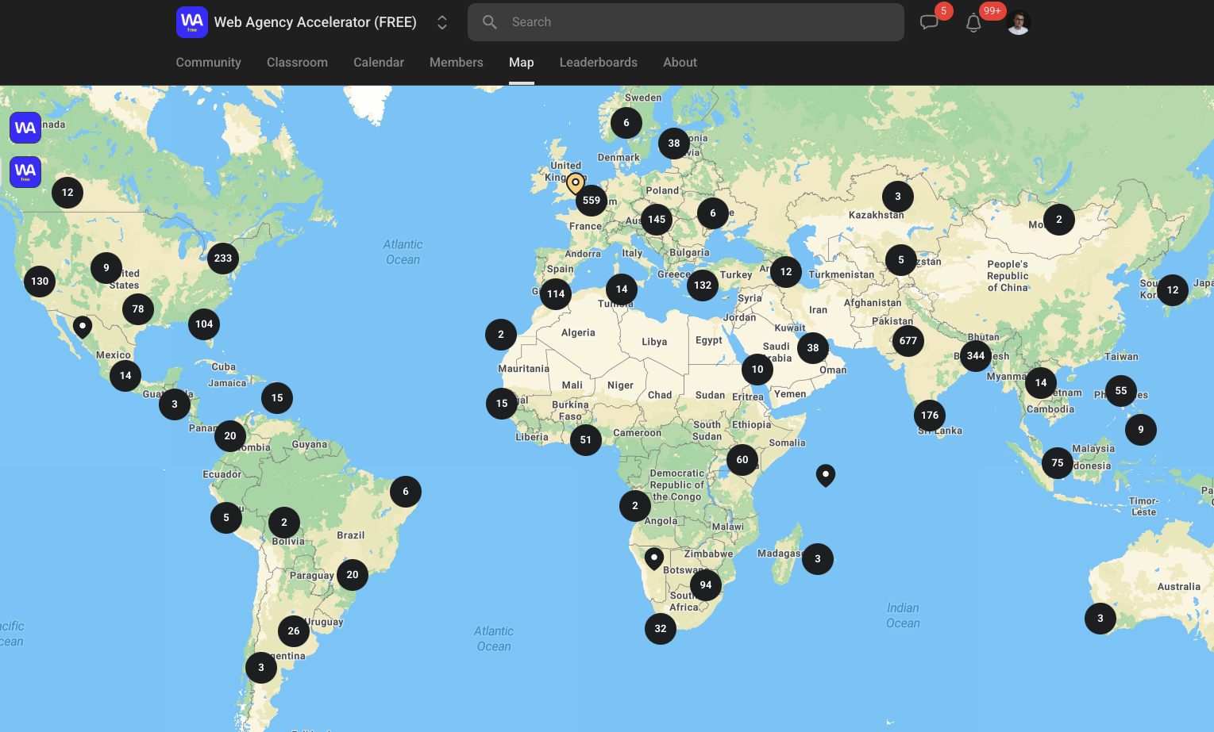Click the Web Agency Accelerator (FREE) title
This screenshot has height=732, width=1214.
click(315, 21)
